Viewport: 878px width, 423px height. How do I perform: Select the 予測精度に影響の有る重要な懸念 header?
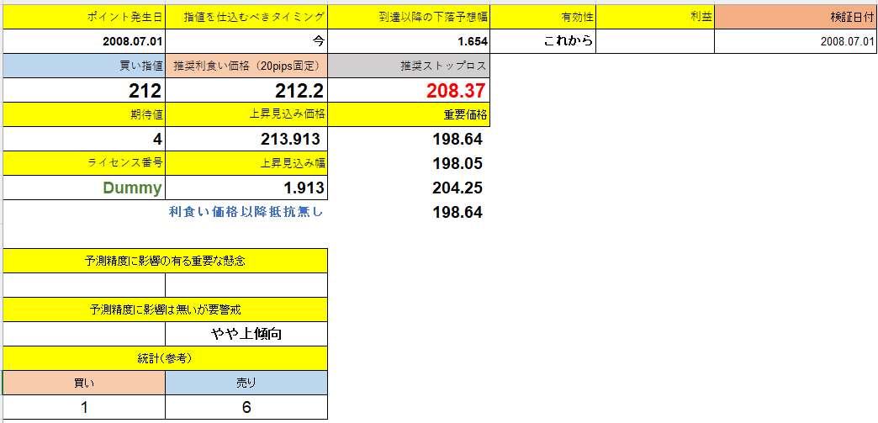tap(165, 261)
